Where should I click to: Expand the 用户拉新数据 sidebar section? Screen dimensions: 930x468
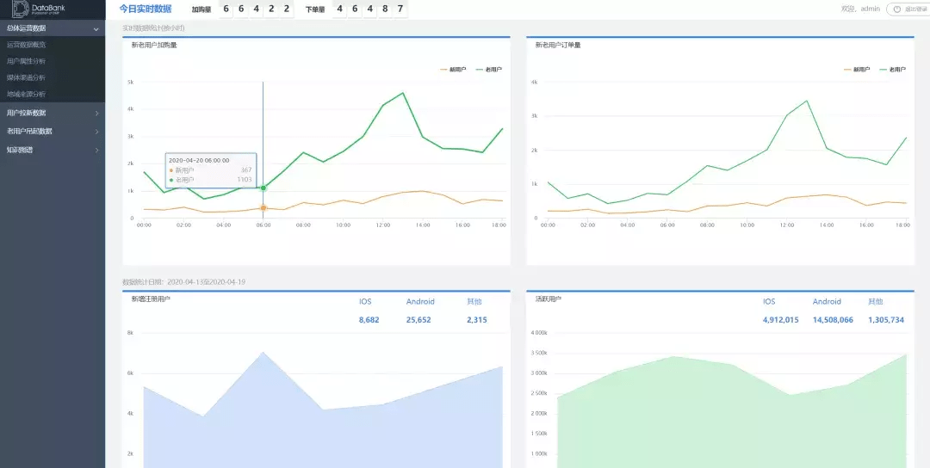pos(52,113)
